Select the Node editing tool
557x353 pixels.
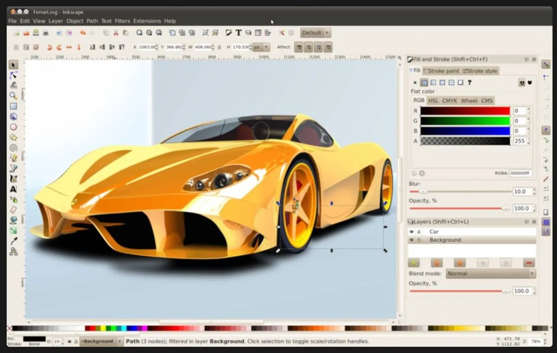coord(13,75)
